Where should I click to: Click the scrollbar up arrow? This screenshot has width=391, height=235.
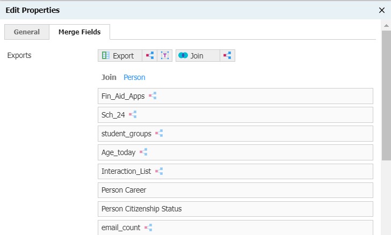(386, 25)
